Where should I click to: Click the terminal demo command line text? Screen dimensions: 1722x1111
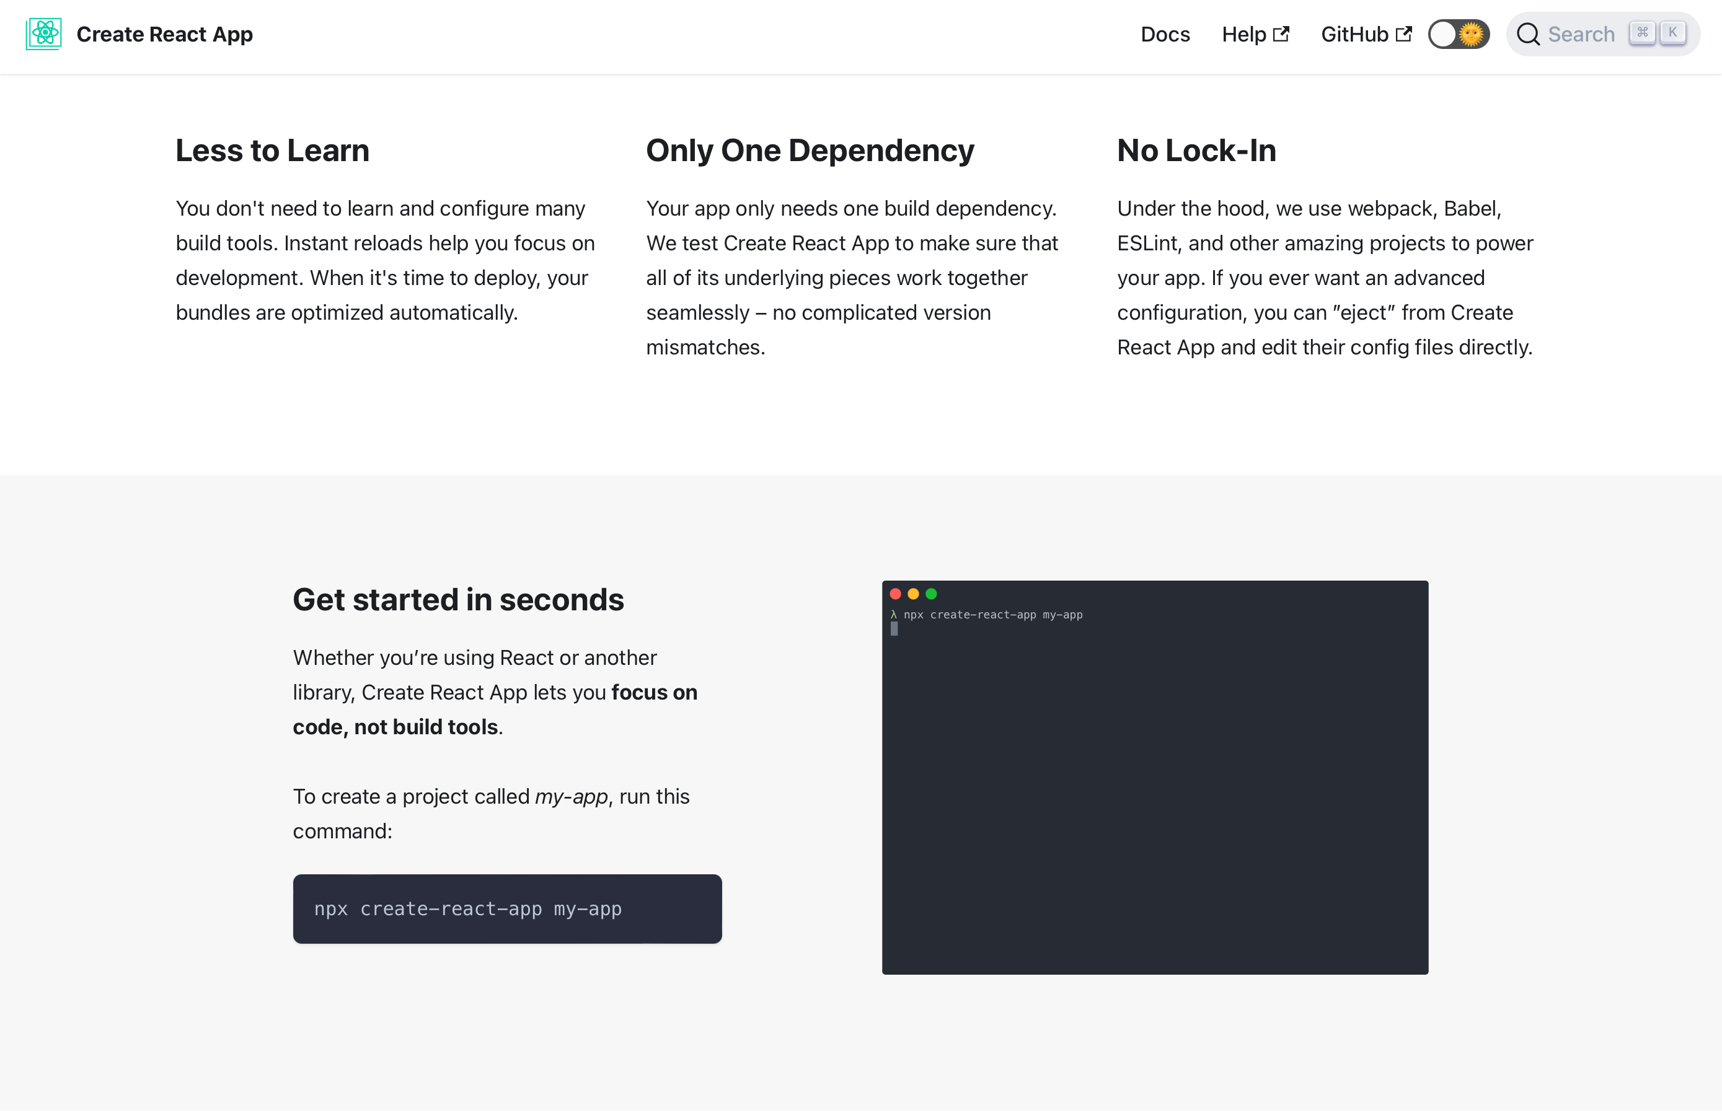point(992,615)
